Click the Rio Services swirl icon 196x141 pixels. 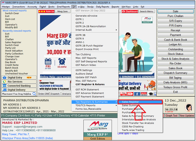4,82
